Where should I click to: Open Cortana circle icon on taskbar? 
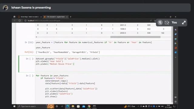pos(57,106)
